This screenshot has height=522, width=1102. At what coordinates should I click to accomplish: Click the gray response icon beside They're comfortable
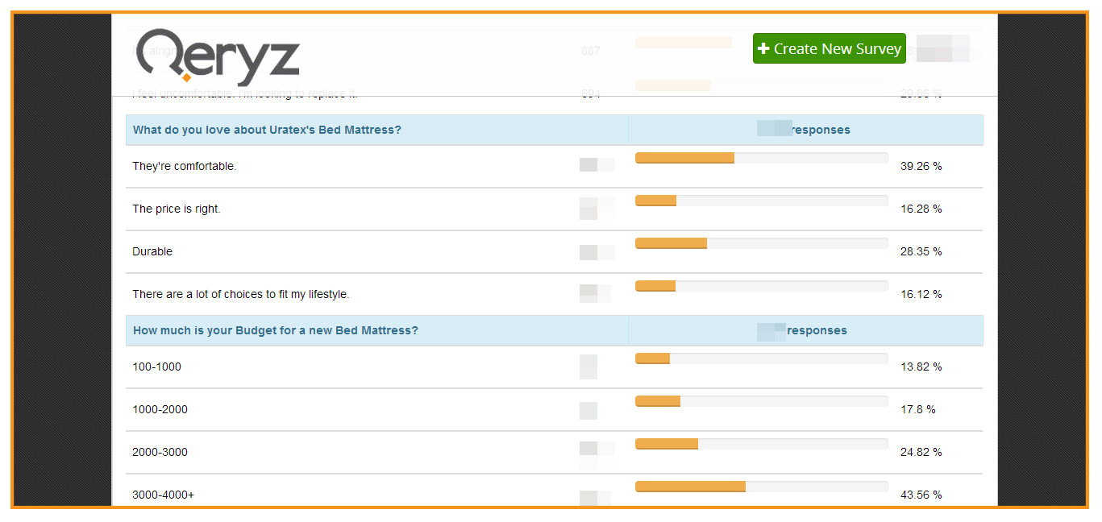596,164
